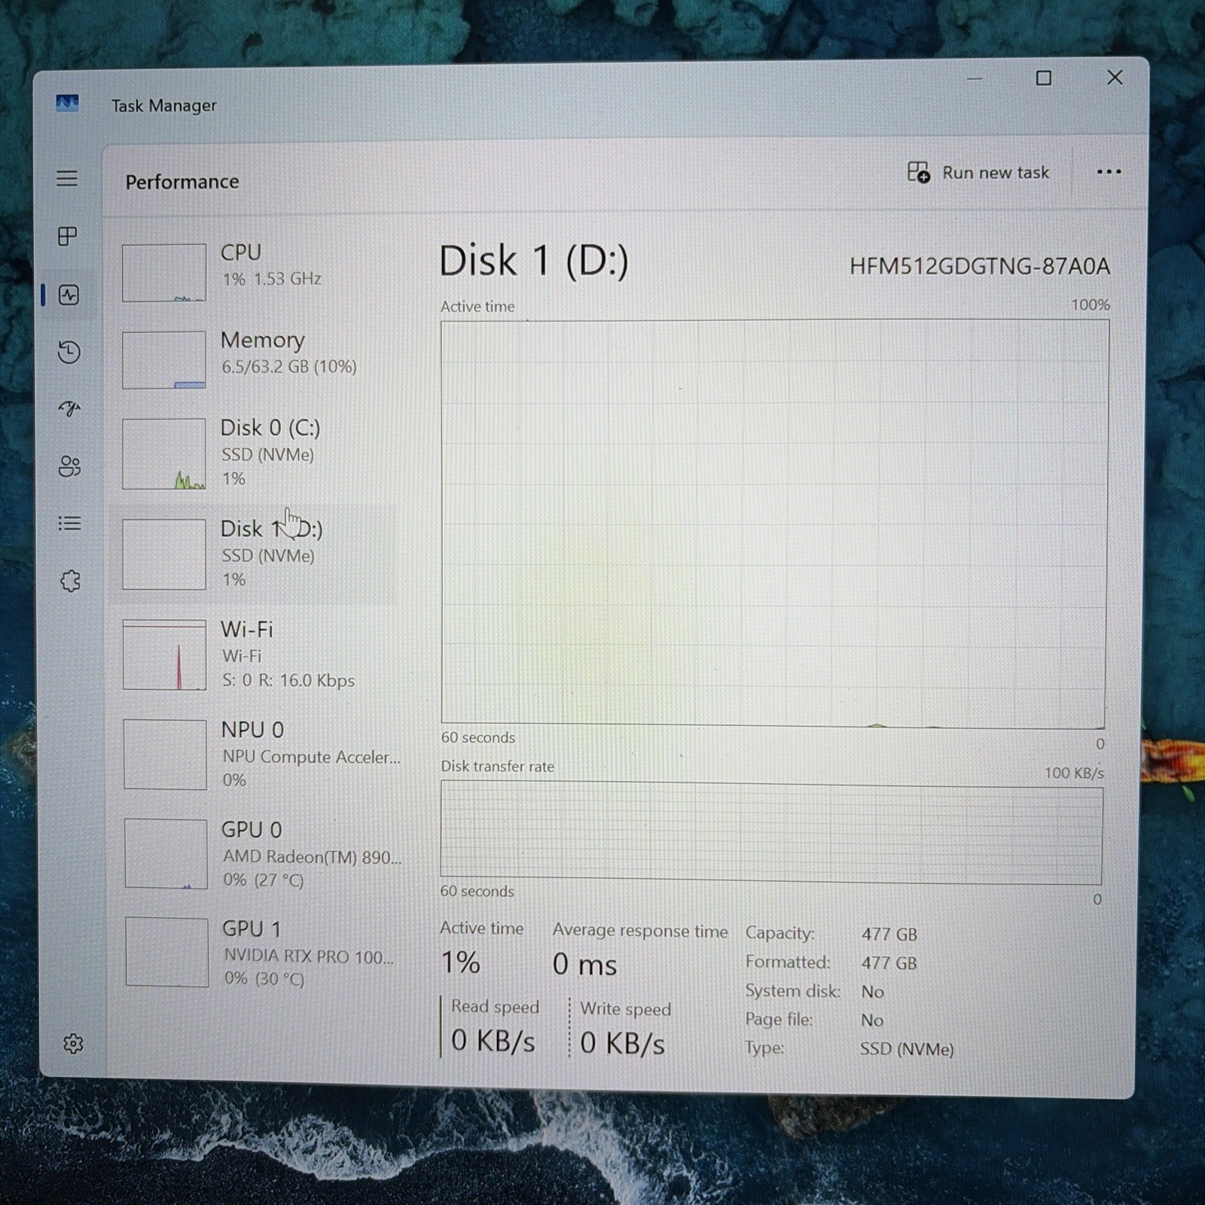Click the Capacity 477 GB value
1205x1205 pixels.
pos(889,934)
